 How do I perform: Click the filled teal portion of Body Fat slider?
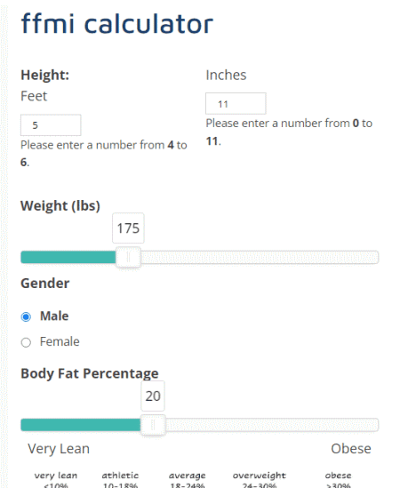pyautogui.click(x=80, y=425)
